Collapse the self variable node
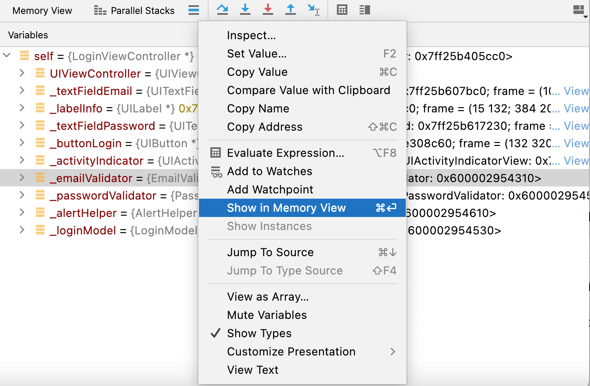 click(x=7, y=56)
